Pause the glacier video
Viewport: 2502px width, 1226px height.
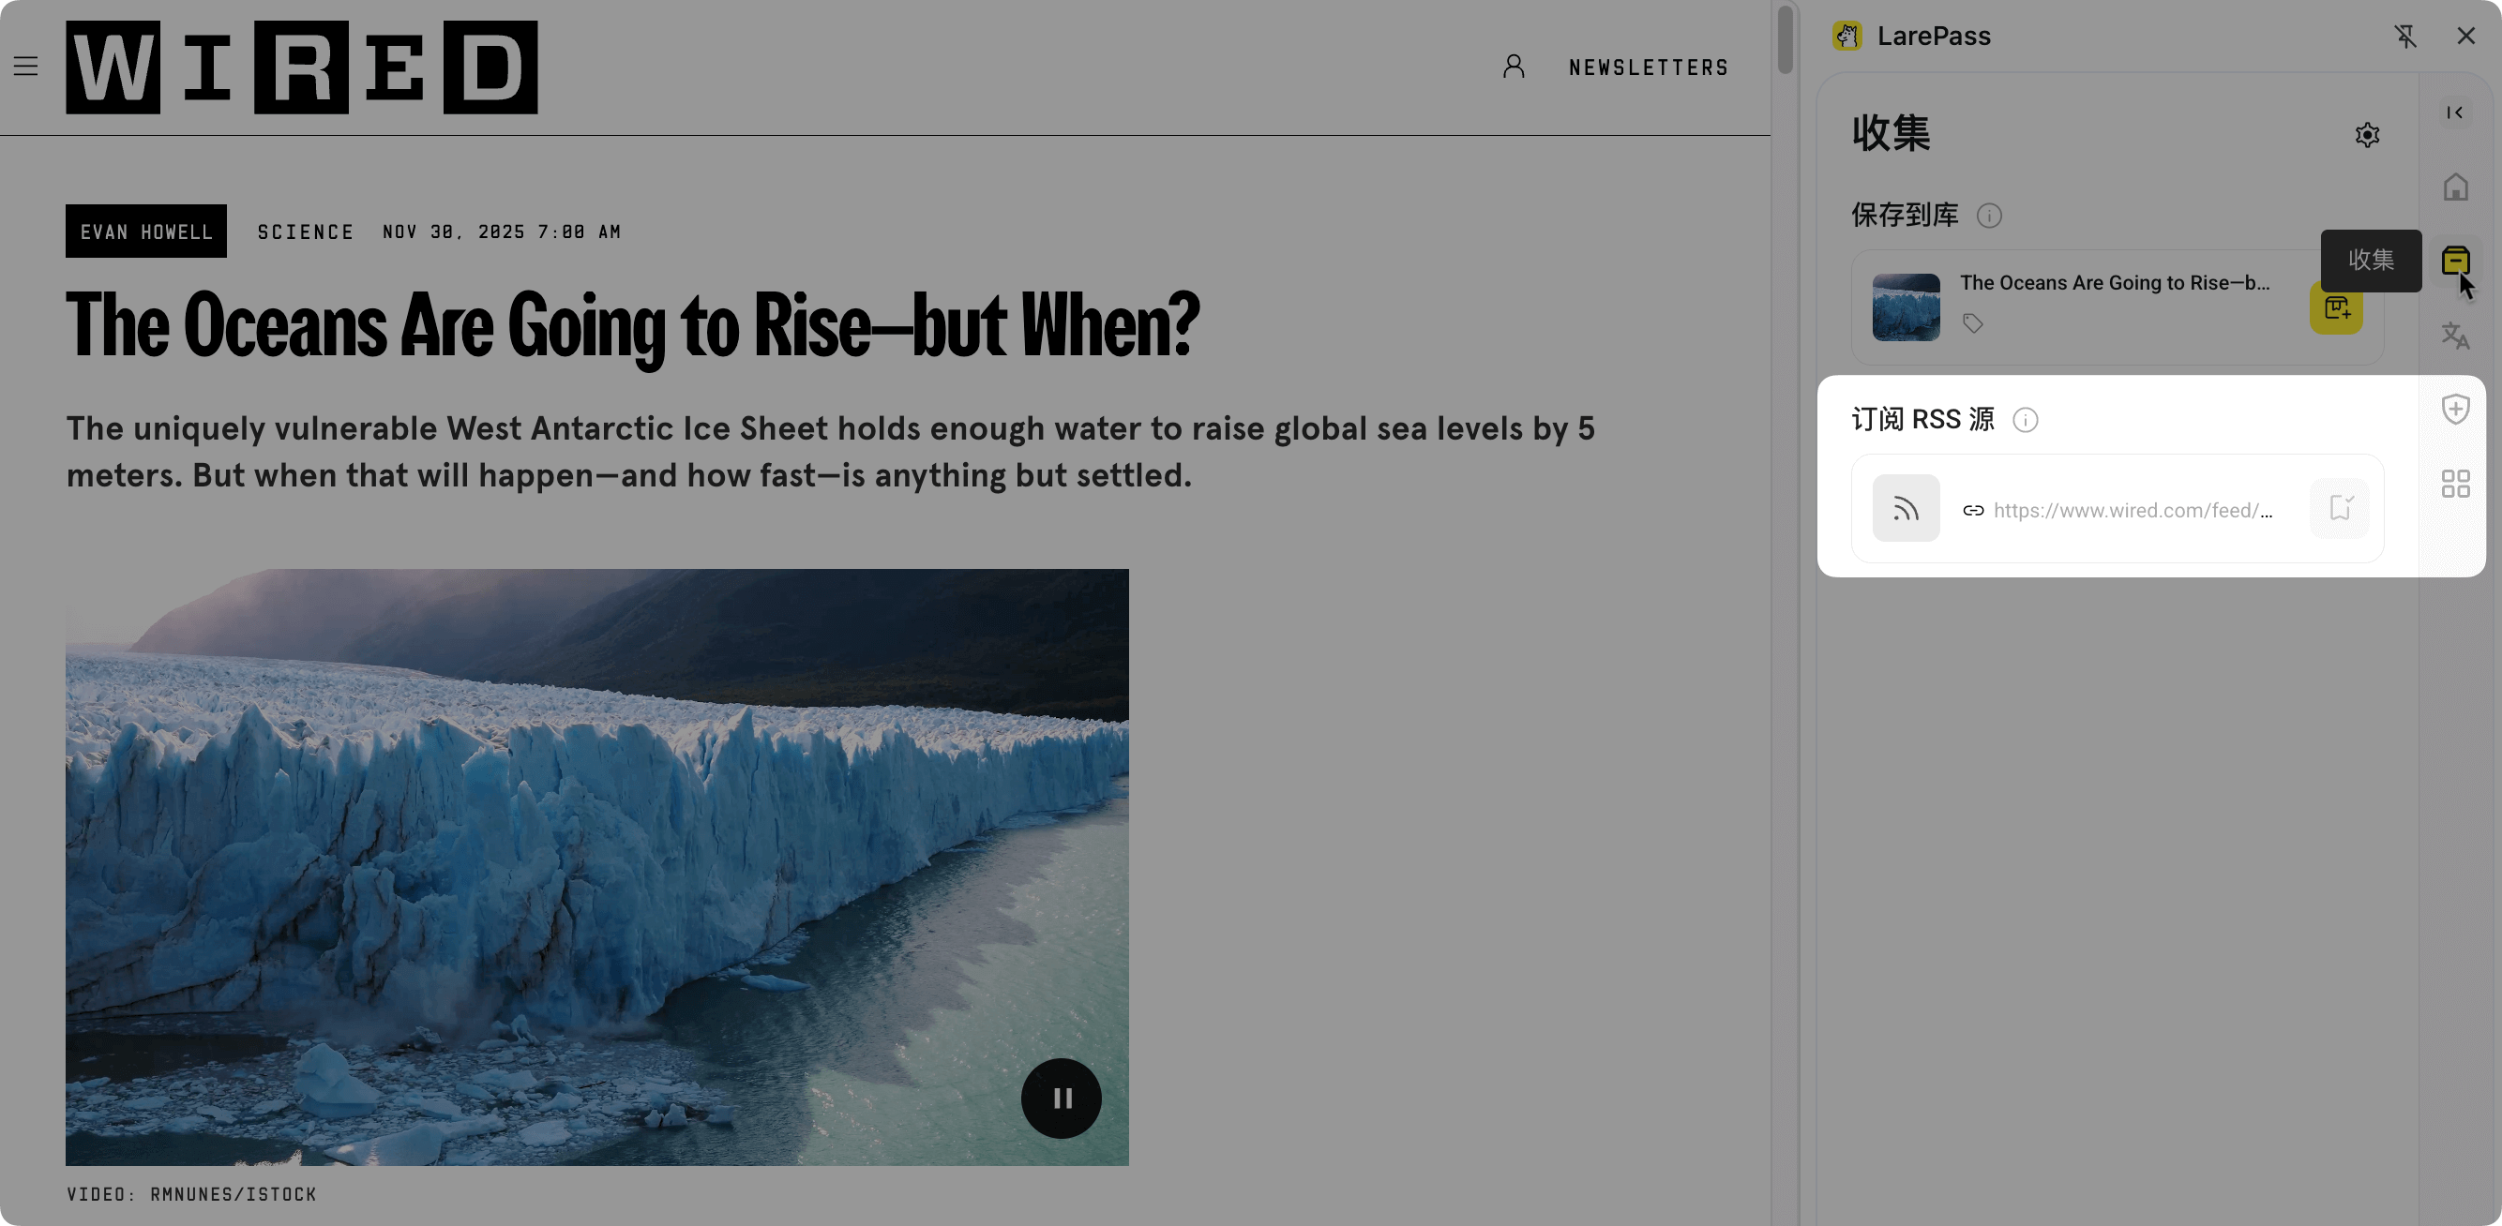pos(1061,1098)
